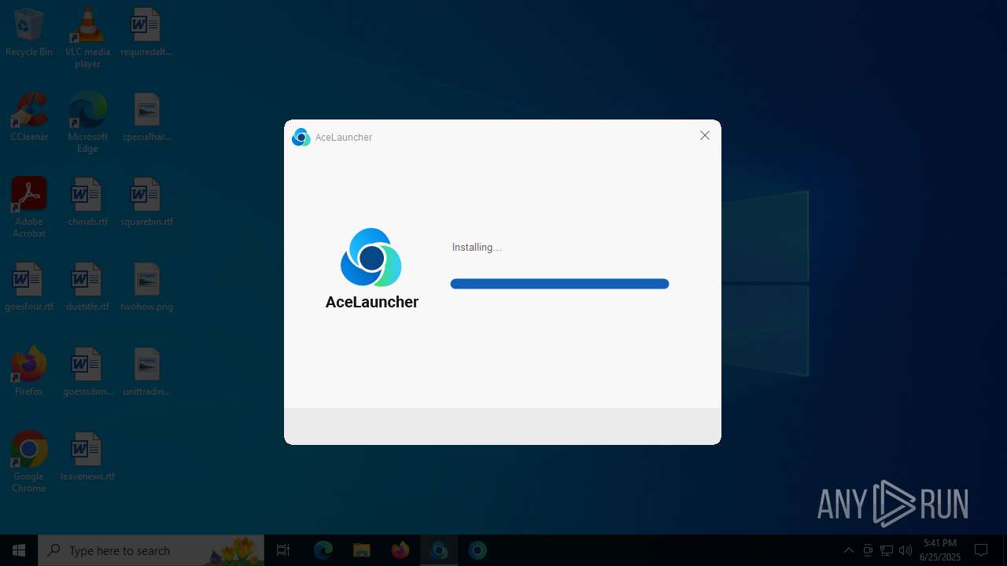Open the notification center icon
Viewport: 1007px width, 566px height.
pos(981,550)
